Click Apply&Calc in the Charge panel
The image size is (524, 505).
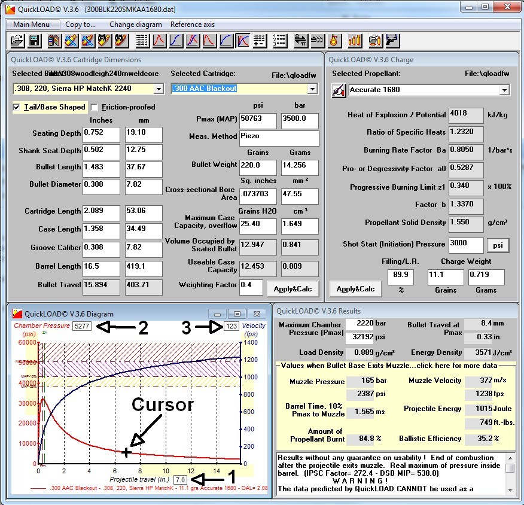(355, 289)
